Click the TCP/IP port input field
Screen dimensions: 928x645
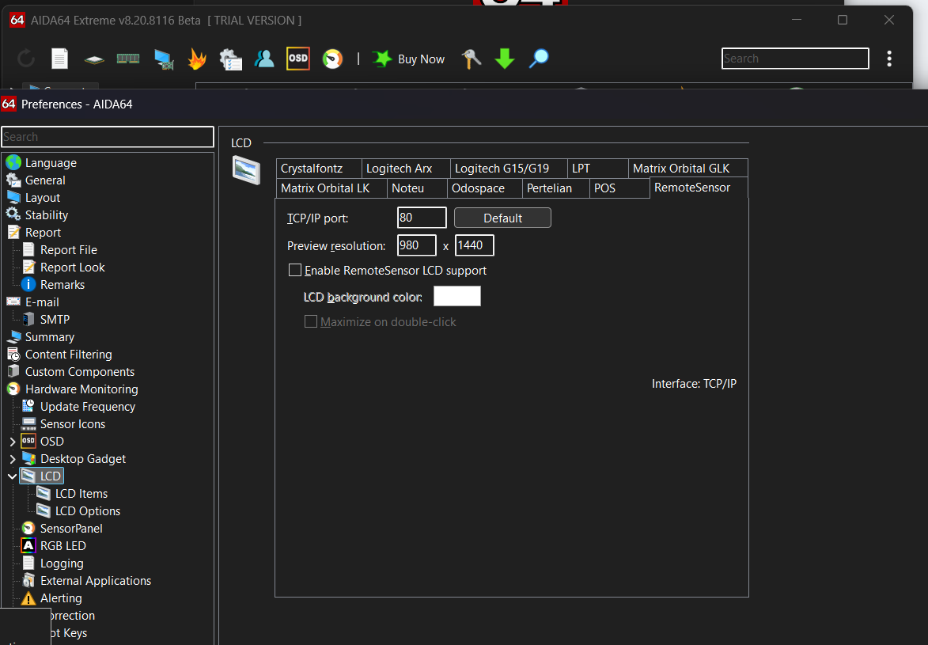click(422, 218)
